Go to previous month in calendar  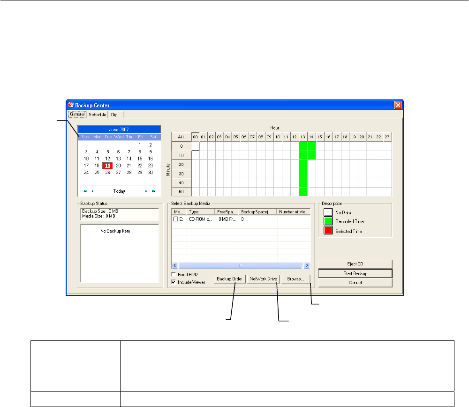[x=92, y=191]
